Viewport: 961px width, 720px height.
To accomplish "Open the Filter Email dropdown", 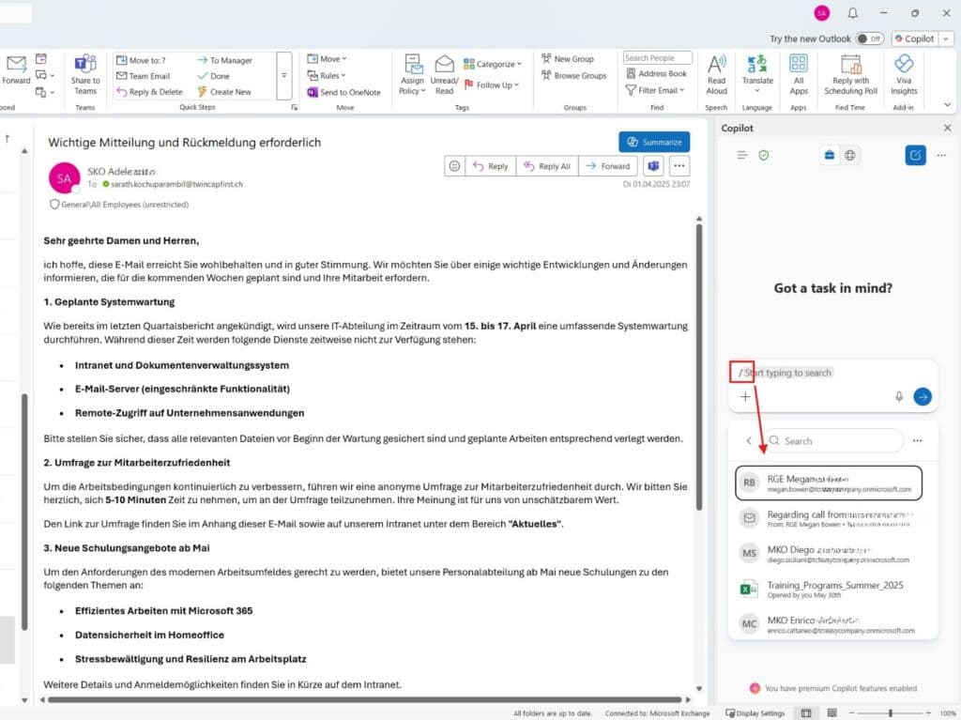I will pos(654,90).
